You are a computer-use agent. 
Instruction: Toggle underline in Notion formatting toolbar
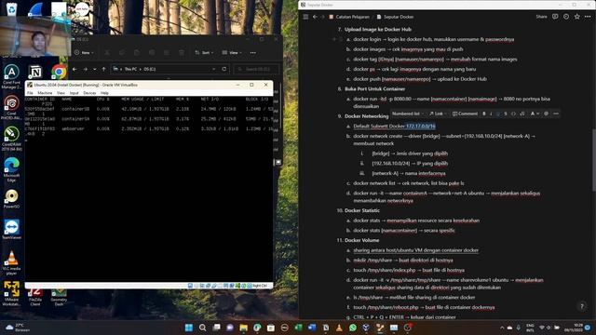[x=498, y=114]
